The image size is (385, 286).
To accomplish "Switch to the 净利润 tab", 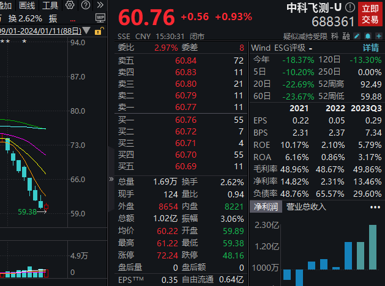I will coord(266,207).
